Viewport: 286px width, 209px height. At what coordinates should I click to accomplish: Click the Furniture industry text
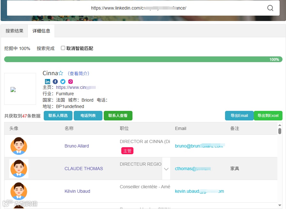coord(65,94)
